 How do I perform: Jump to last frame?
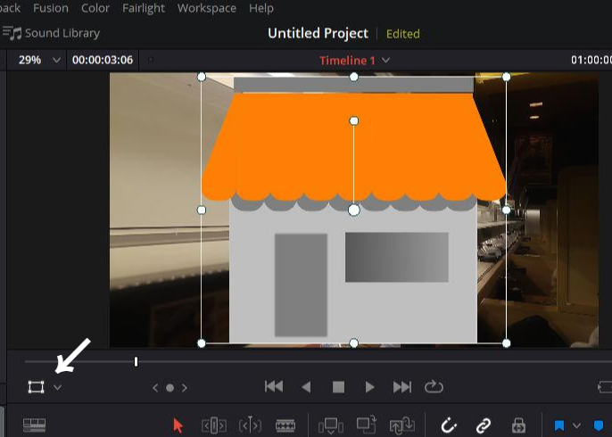402,387
